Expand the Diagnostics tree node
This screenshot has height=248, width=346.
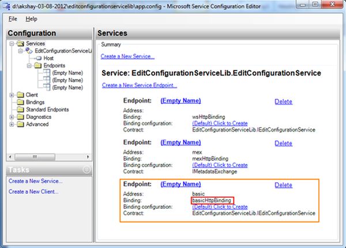click(12, 117)
